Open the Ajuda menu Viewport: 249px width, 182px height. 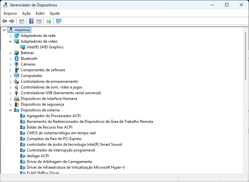[55, 13]
